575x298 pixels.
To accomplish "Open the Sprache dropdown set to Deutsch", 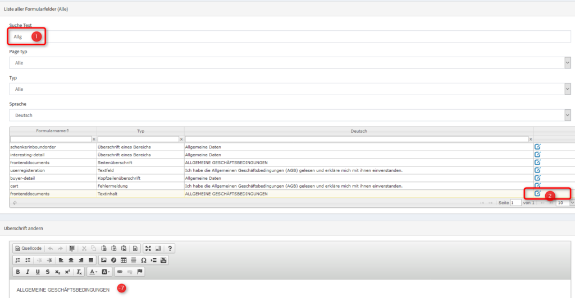I will pyautogui.click(x=289, y=115).
